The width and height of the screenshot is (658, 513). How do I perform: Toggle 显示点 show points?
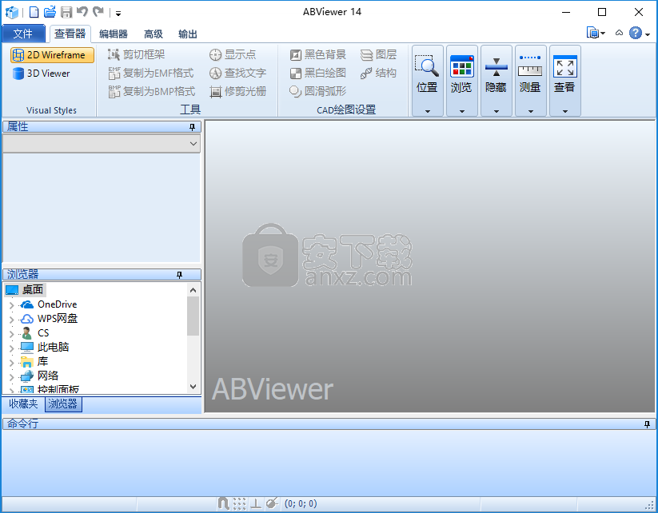(233, 54)
